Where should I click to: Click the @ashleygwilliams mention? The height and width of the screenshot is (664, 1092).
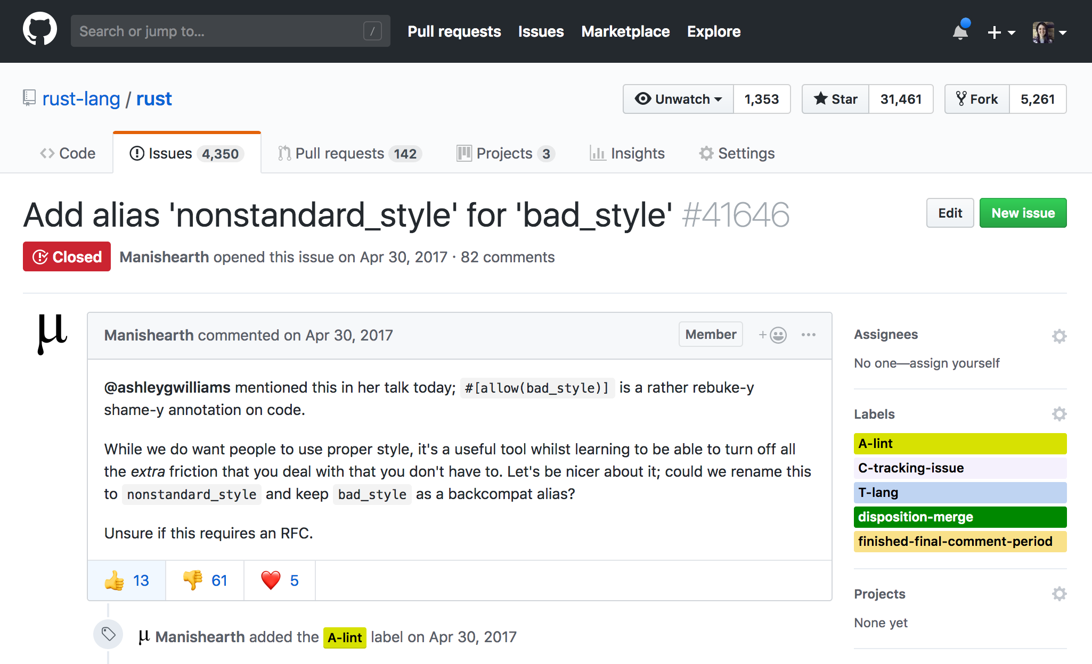167,387
